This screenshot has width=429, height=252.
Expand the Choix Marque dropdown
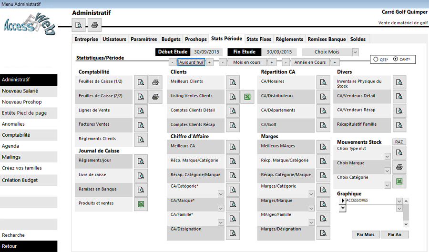(387, 171)
